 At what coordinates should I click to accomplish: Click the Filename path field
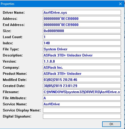coord(82,92)
